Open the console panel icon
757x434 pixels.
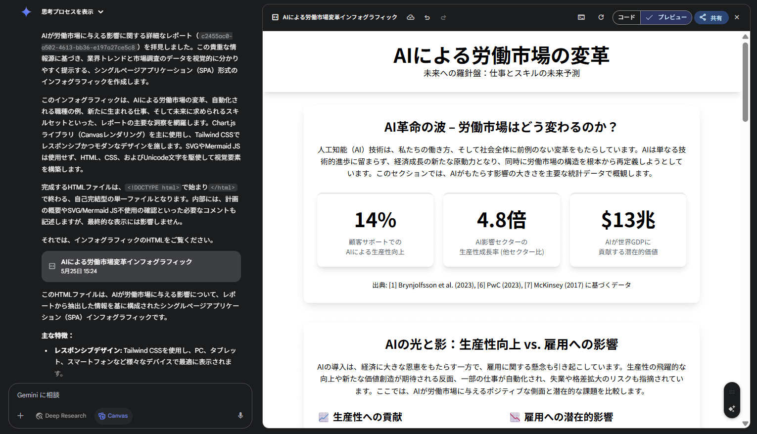[581, 17]
